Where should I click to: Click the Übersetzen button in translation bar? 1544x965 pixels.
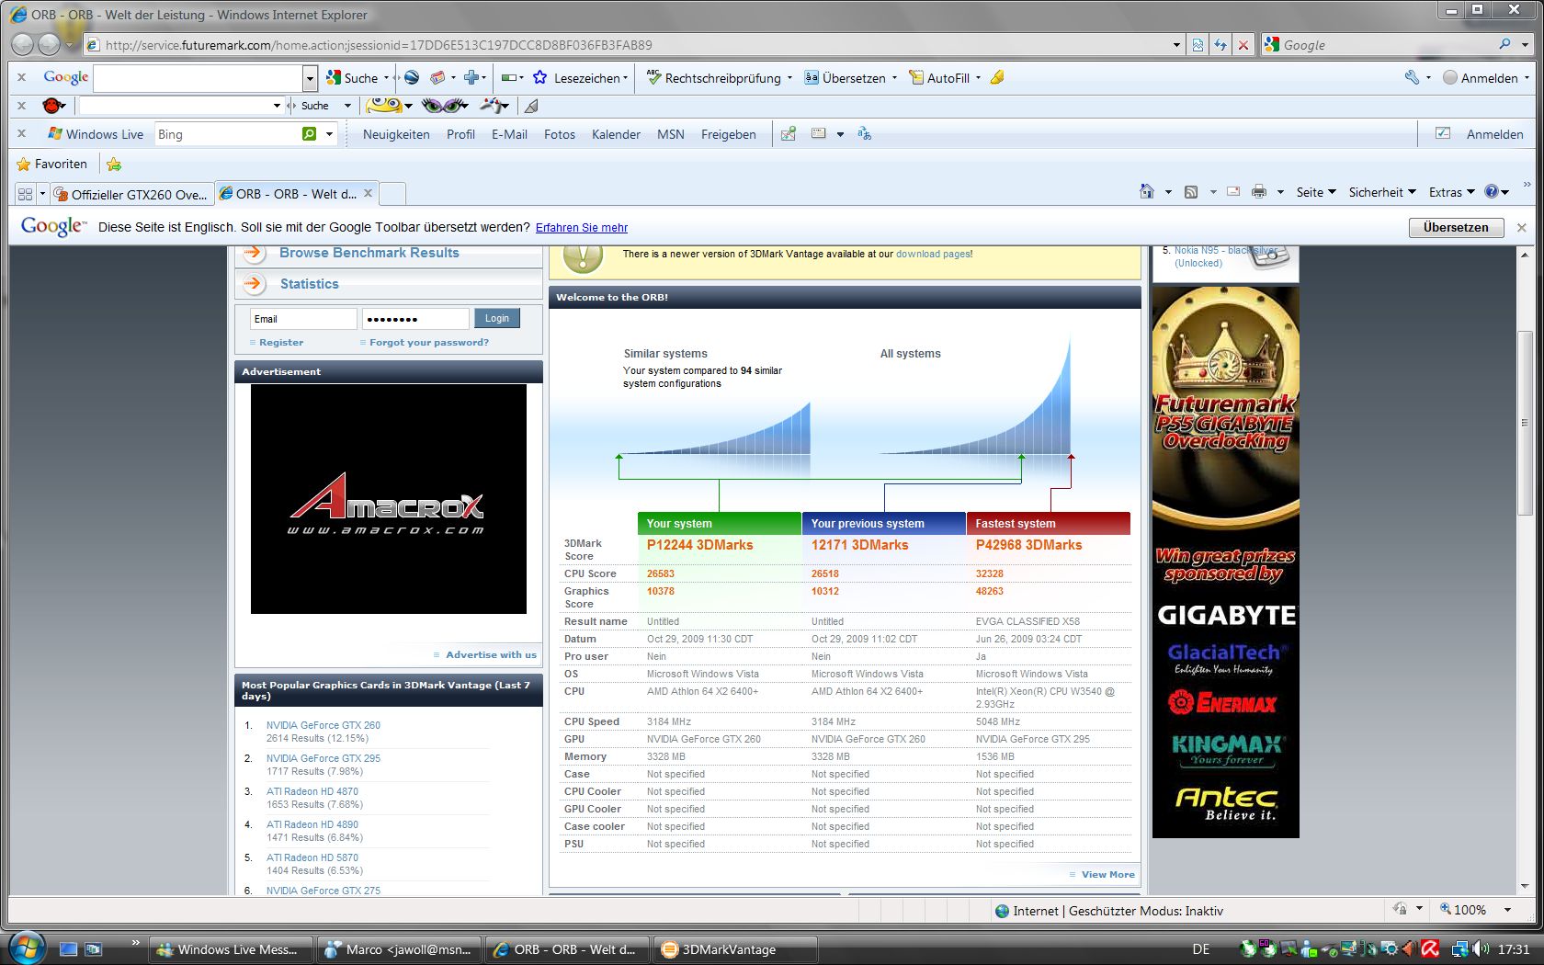[1456, 227]
